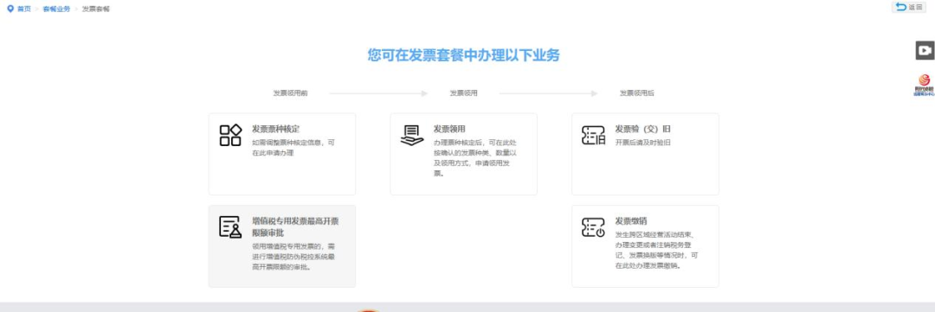Open the 发票票种核定 card title

pyautogui.click(x=275, y=129)
